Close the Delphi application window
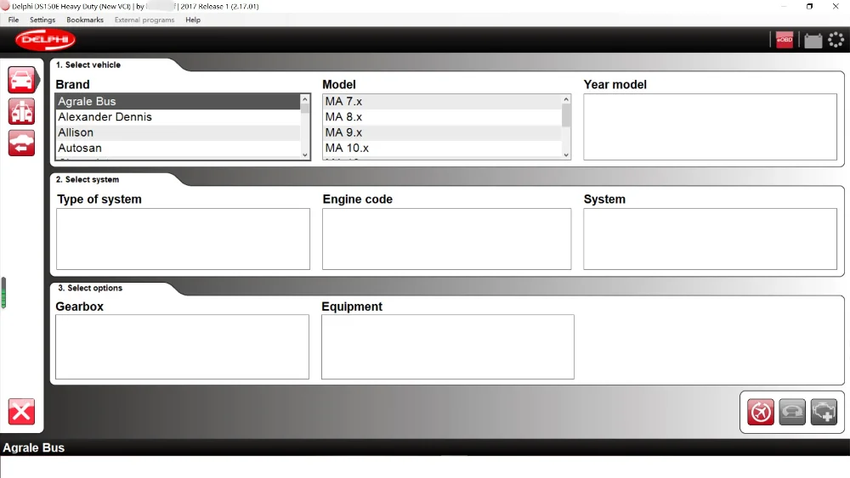The width and height of the screenshot is (850, 478). click(x=836, y=7)
